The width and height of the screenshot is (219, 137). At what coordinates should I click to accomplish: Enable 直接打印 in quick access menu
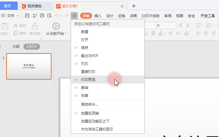108,72
